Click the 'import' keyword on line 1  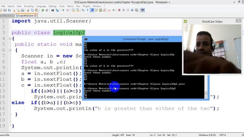click(21, 21)
